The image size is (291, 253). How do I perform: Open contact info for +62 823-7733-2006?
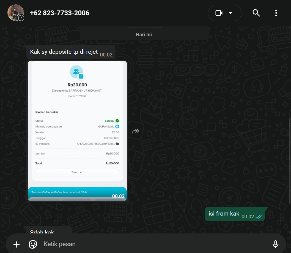pyautogui.click(x=60, y=13)
